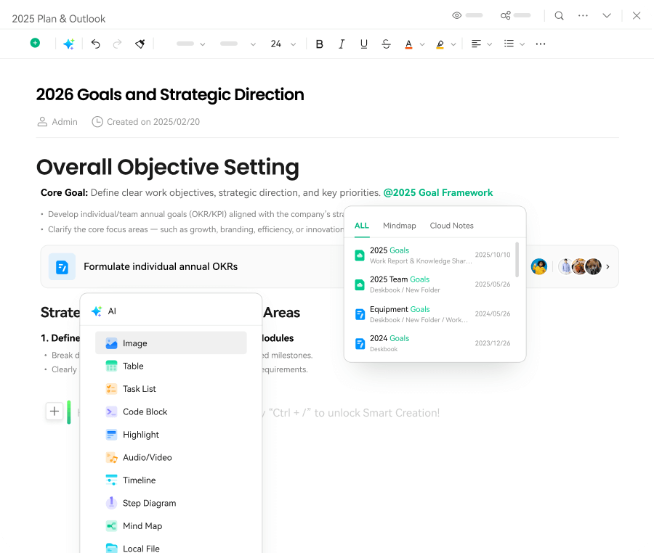
Task: Apply strikethrough formatting
Action: pyautogui.click(x=386, y=44)
